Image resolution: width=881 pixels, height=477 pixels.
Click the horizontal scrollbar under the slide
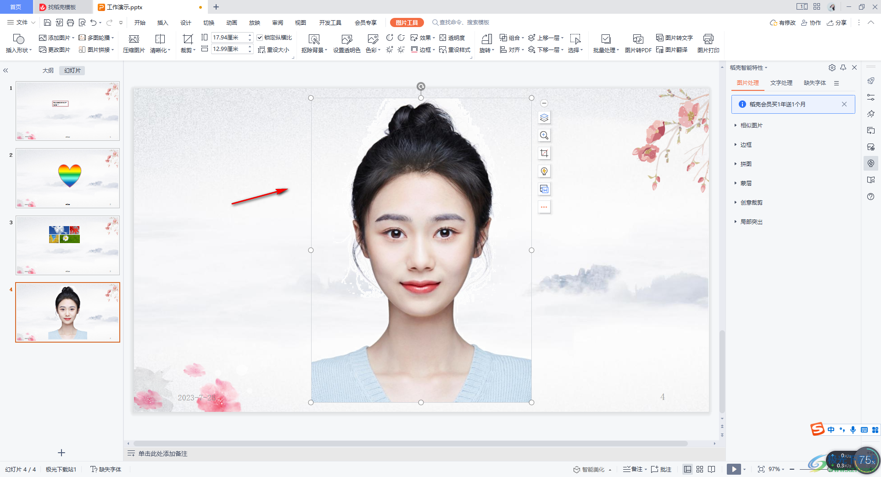[411, 444]
